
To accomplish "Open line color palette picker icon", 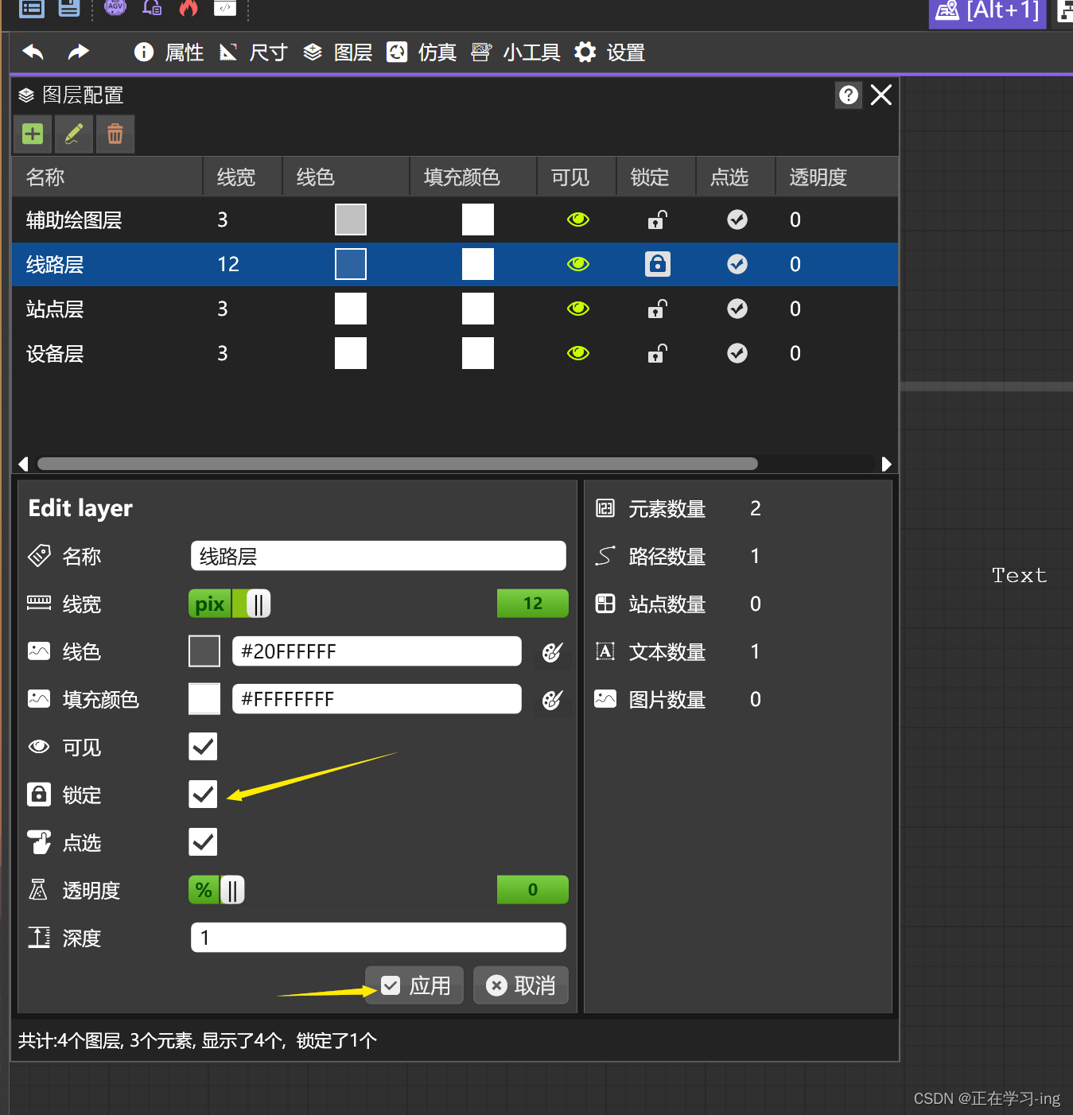I will pos(552,652).
